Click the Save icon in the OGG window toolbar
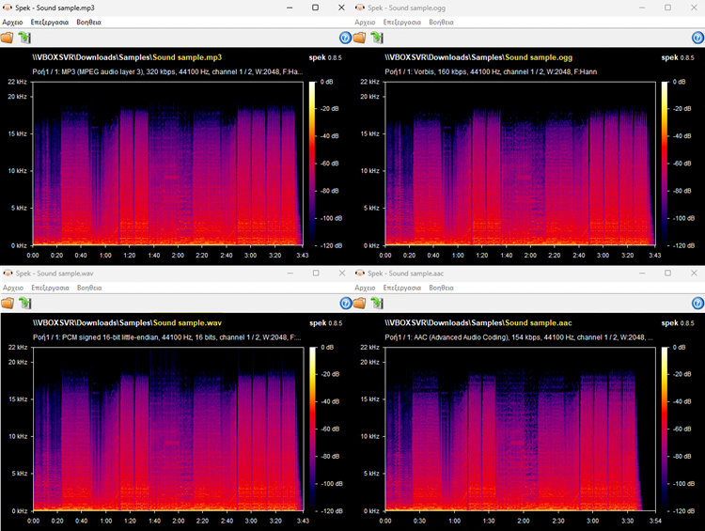This screenshot has width=705, height=531. (377, 39)
